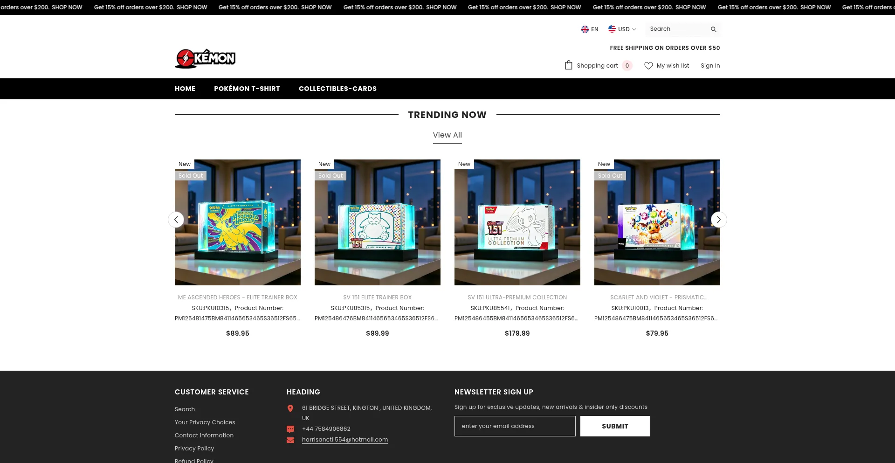Open the SV 151 Ultra-Premium Collection image
Image resolution: width=895 pixels, height=463 pixels.
pos(517,222)
